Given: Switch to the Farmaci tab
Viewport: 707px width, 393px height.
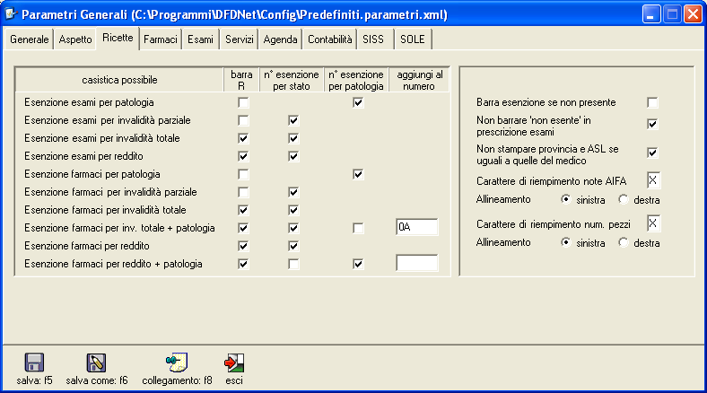Looking at the screenshot, I should coord(161,40).
